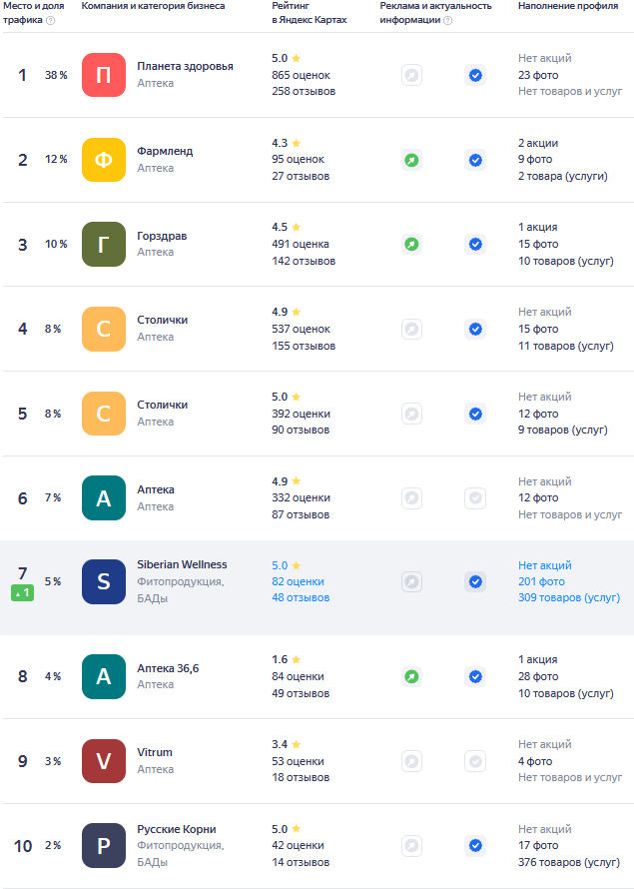Click '491 оценка' in Горздрав row

tap(301, 245)
